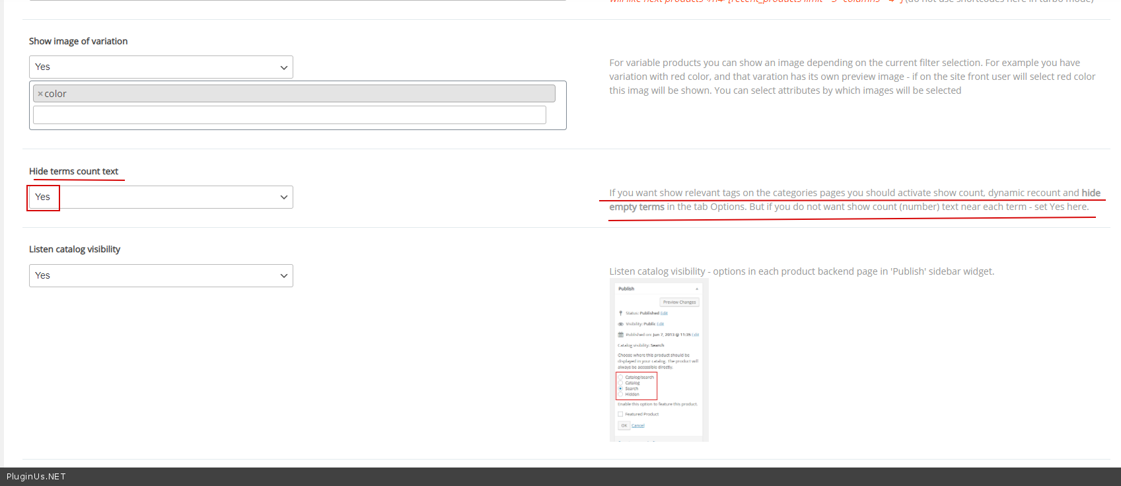
Task: Remove the color attribute tag
Action: coord(40,94)
